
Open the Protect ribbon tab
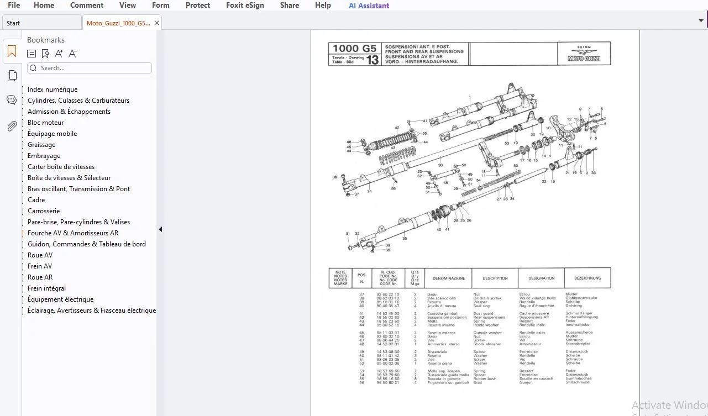coord(198,6)
